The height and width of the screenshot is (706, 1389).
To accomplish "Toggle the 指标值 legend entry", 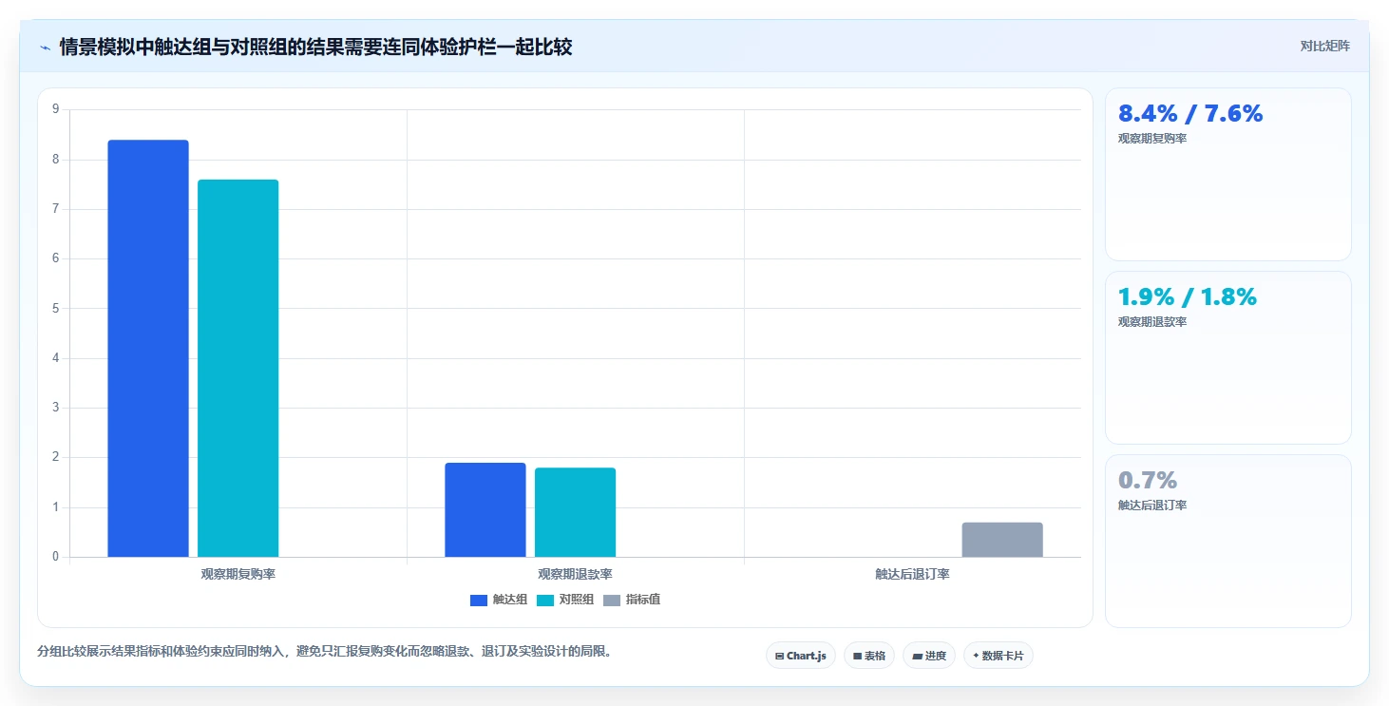I will pyautogui.click(x=632, y=600).
